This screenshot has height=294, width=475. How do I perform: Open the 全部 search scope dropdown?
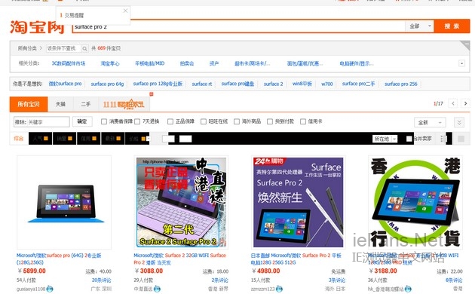(x=419, y=26)
